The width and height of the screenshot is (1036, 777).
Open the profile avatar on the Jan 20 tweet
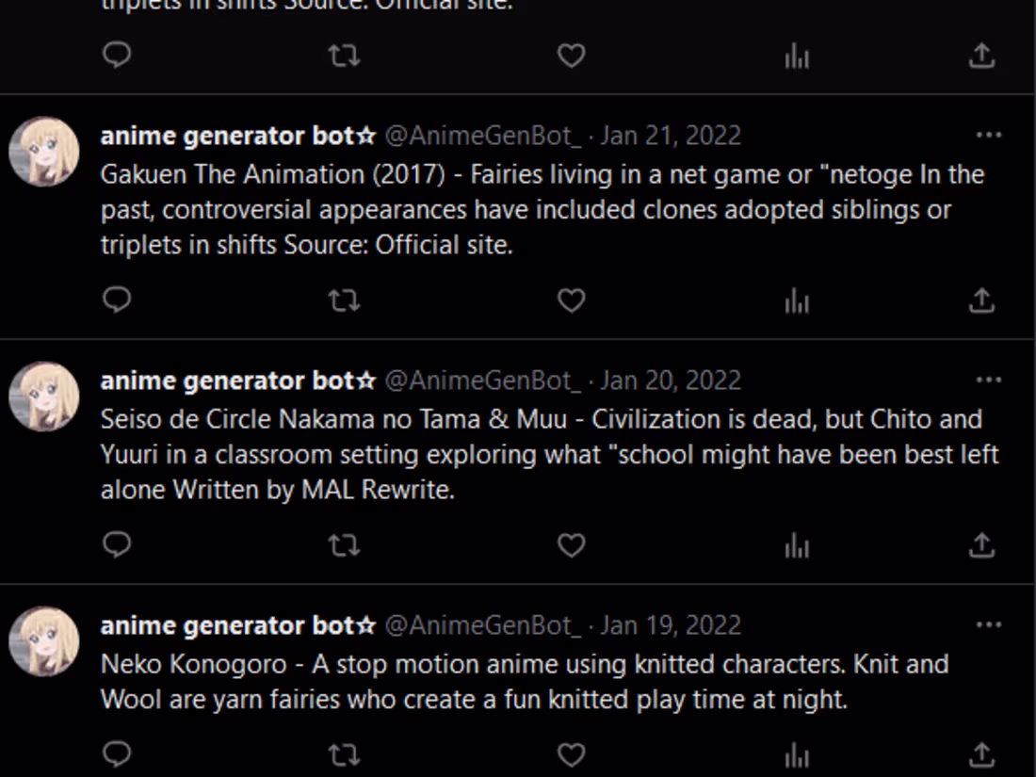point(43,396)
